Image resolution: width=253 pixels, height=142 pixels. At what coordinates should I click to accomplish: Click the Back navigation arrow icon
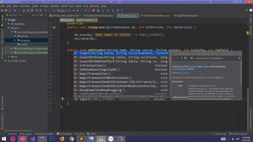click(45, 11)
